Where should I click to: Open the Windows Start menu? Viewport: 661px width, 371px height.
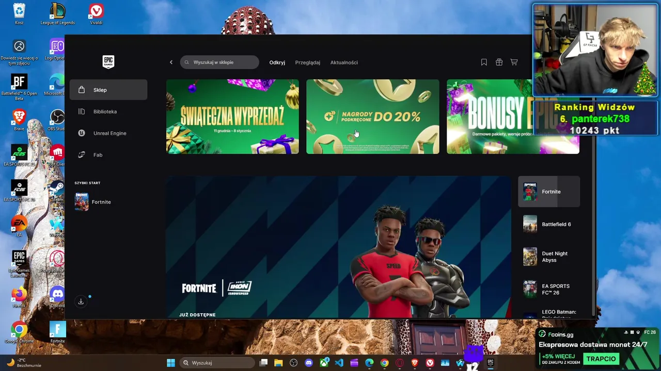click(x=171, y=363)
